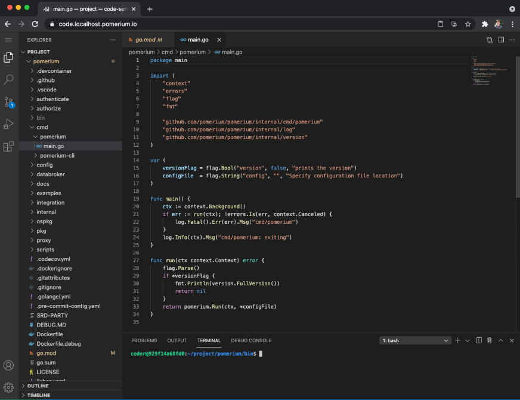Open the browser profile avatar

coord(498,24)
